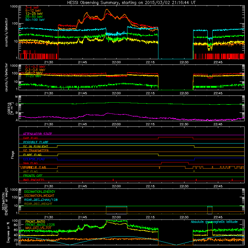This screenshot has width=248, height=248.
Task: Click the raised REAR_DEC_CHAN/128 step around 22:00
Action: pyautogui.click(x=117, y=206)
